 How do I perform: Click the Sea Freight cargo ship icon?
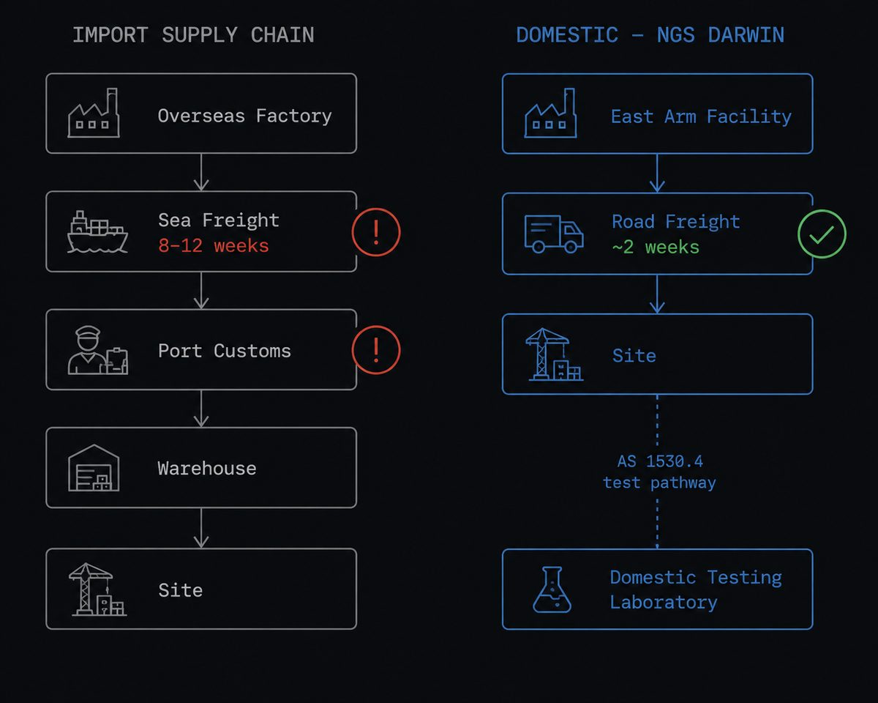[x=97, y=232]
